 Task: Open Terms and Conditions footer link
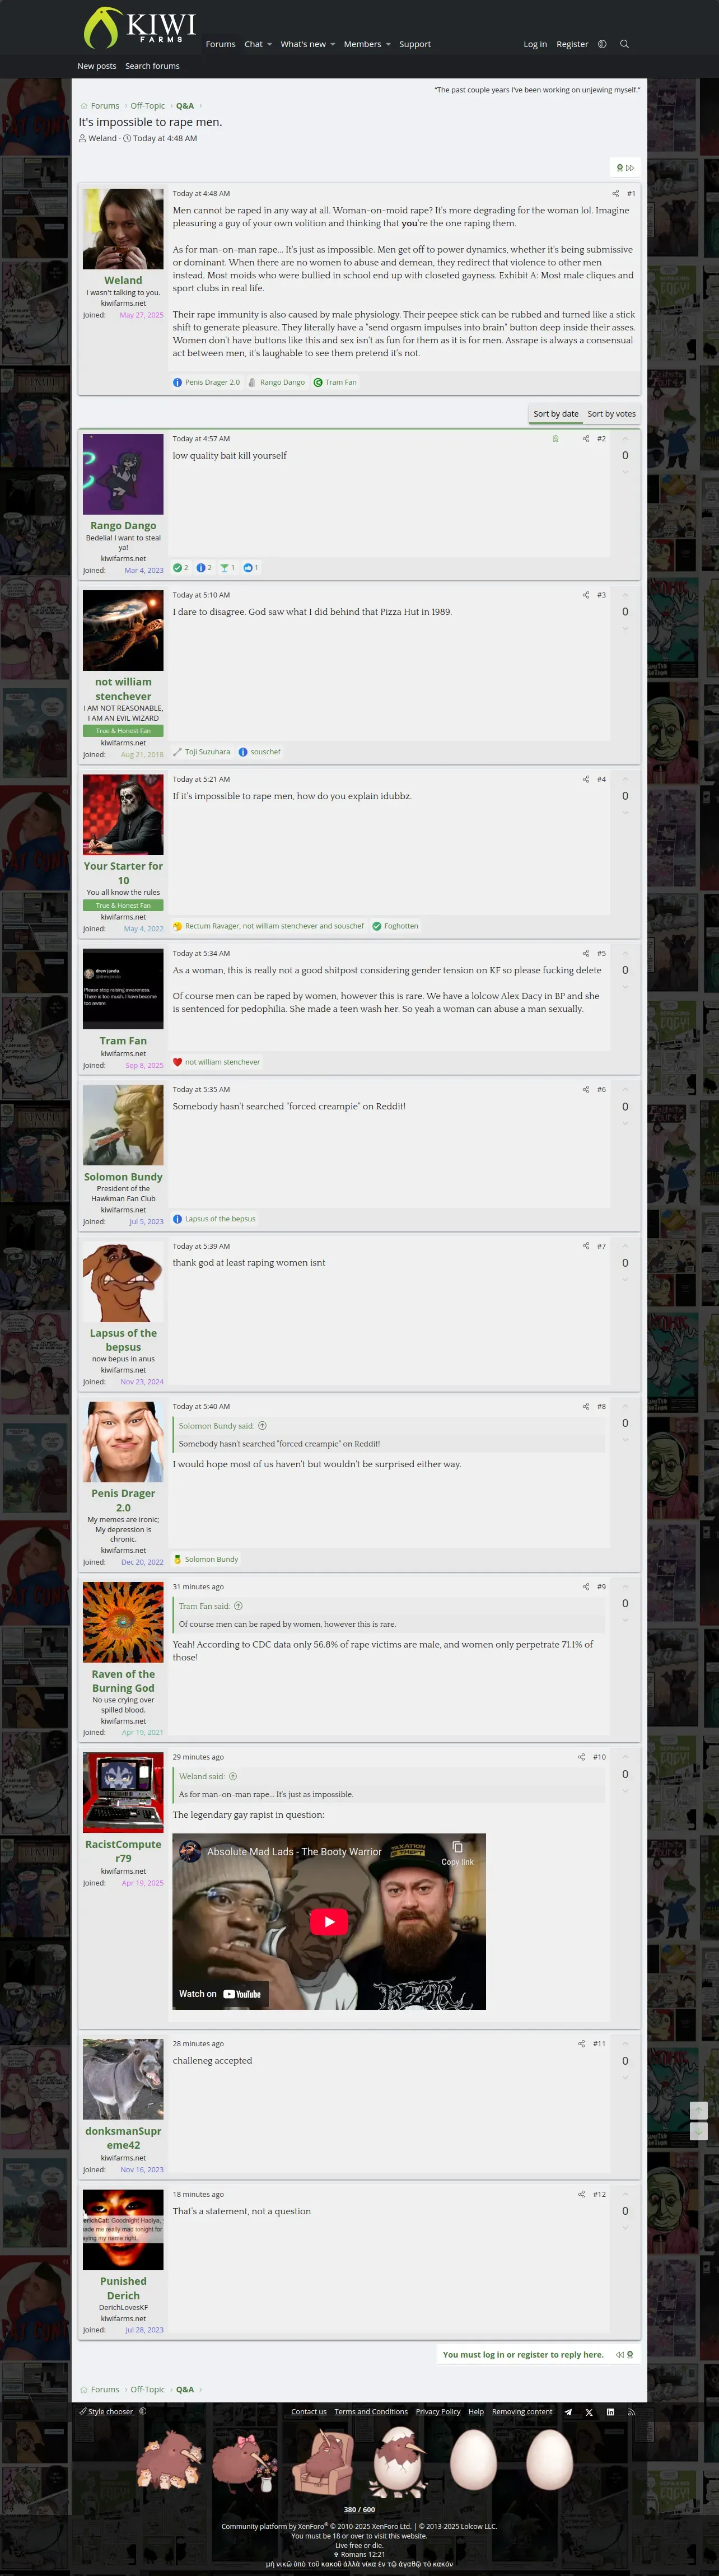click(371, 2411)
